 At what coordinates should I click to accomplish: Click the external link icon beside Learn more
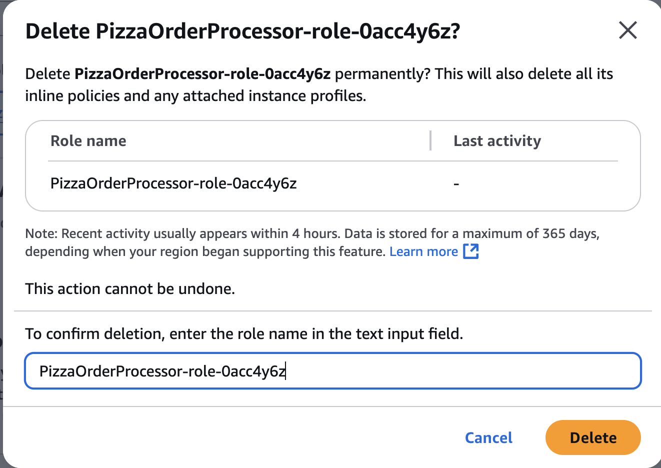click(470, 251)
